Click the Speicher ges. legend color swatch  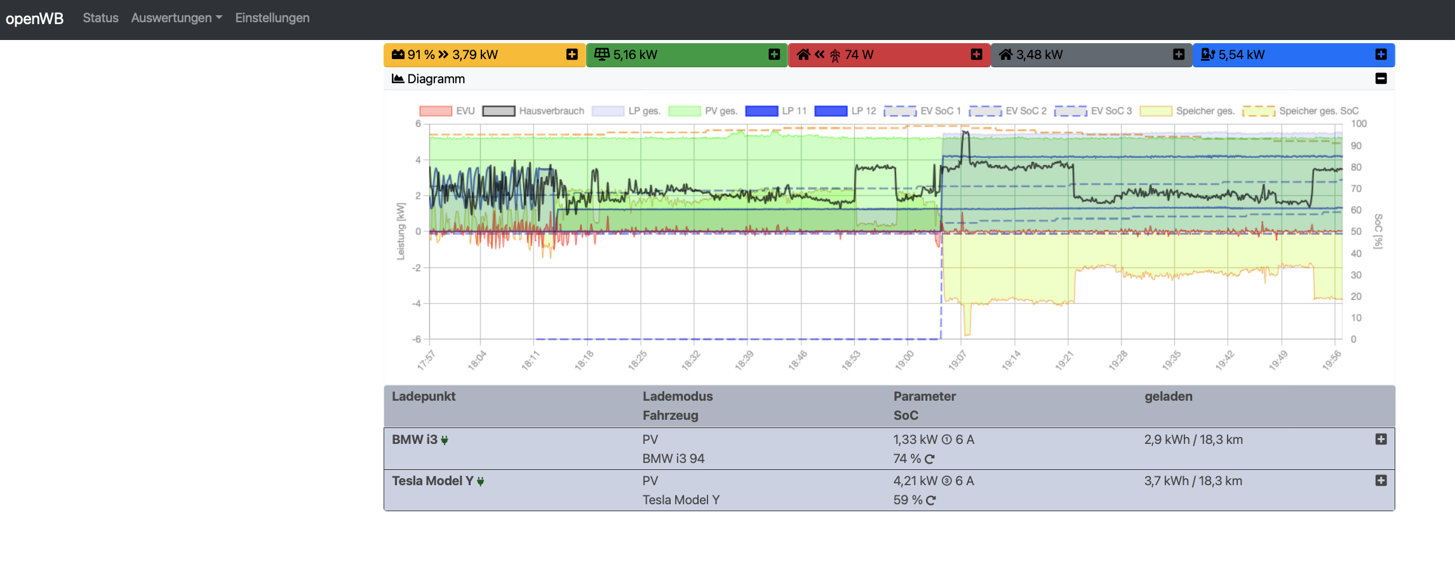pyautogui.click(x=1155, y=111)
